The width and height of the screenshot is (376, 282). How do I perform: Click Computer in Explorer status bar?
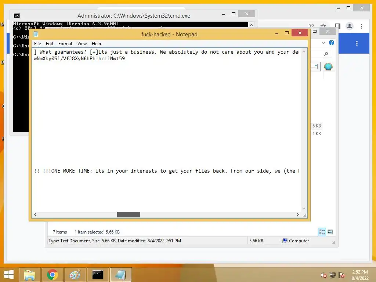[x=296, y=241]
